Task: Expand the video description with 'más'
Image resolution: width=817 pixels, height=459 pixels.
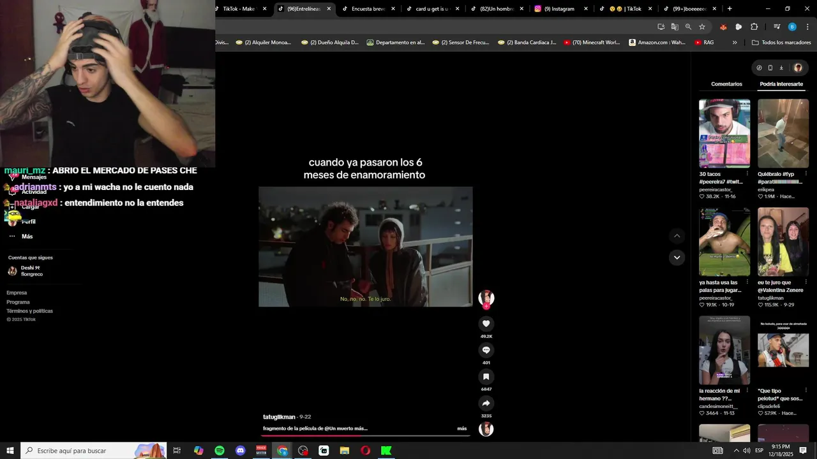Action: click(x=462, y=428)
